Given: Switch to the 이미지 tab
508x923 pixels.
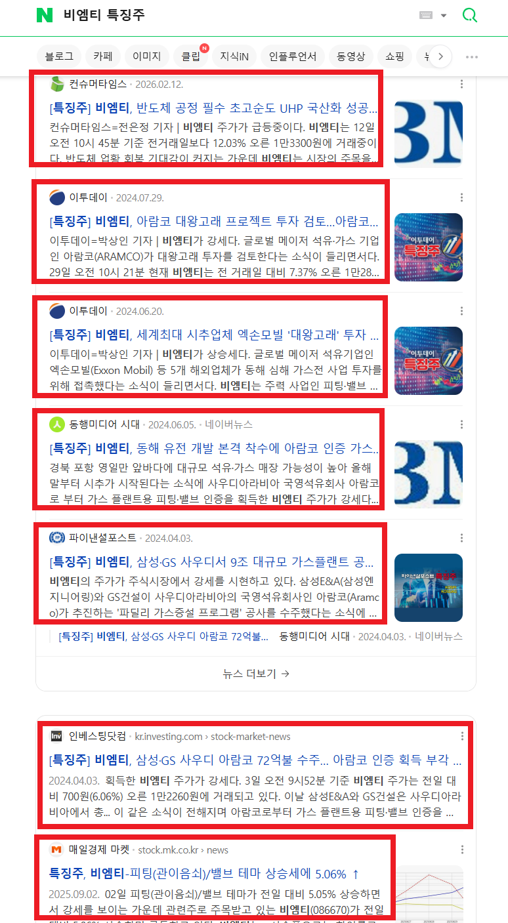Looking at the screenshot, I should [x=146, y=56].
